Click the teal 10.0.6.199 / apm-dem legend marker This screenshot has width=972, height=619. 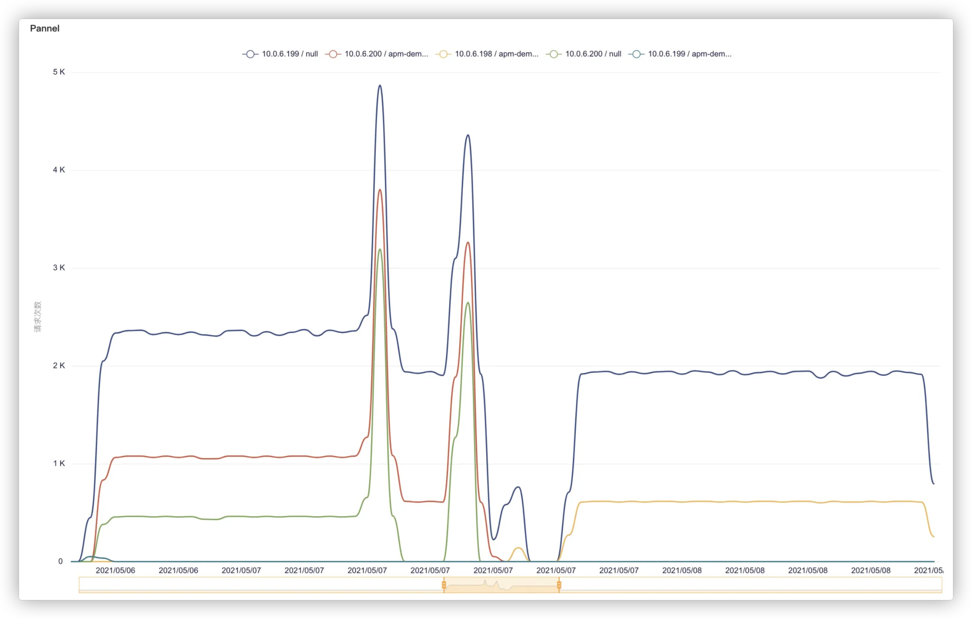636,54
